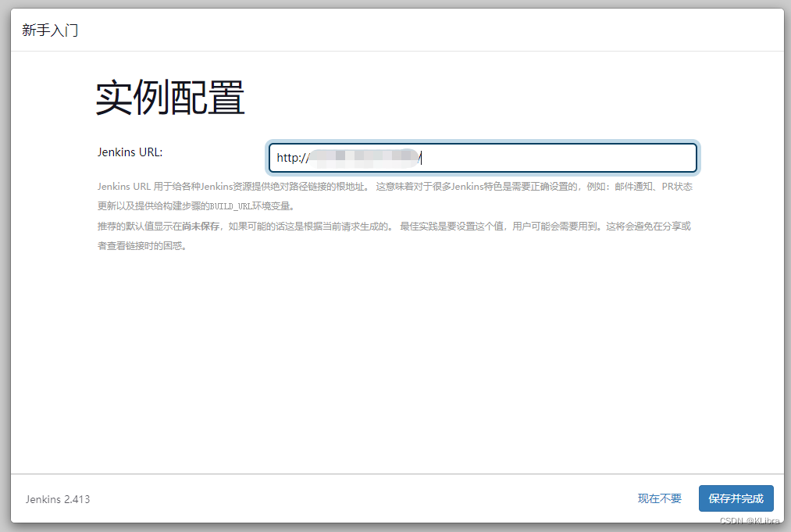
Task: Click the BUILD_URL environment variable text
Action: 231,206
